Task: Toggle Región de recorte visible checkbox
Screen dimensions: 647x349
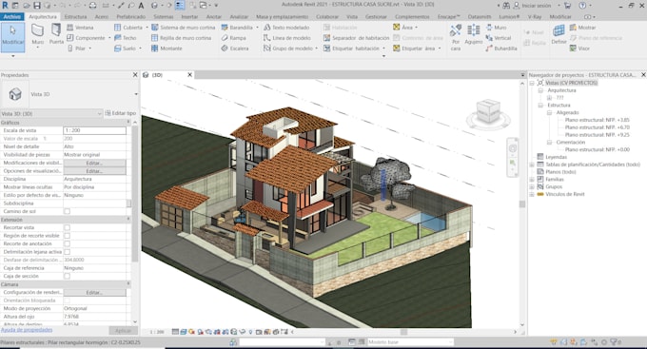Action: (x=67, y=236)
